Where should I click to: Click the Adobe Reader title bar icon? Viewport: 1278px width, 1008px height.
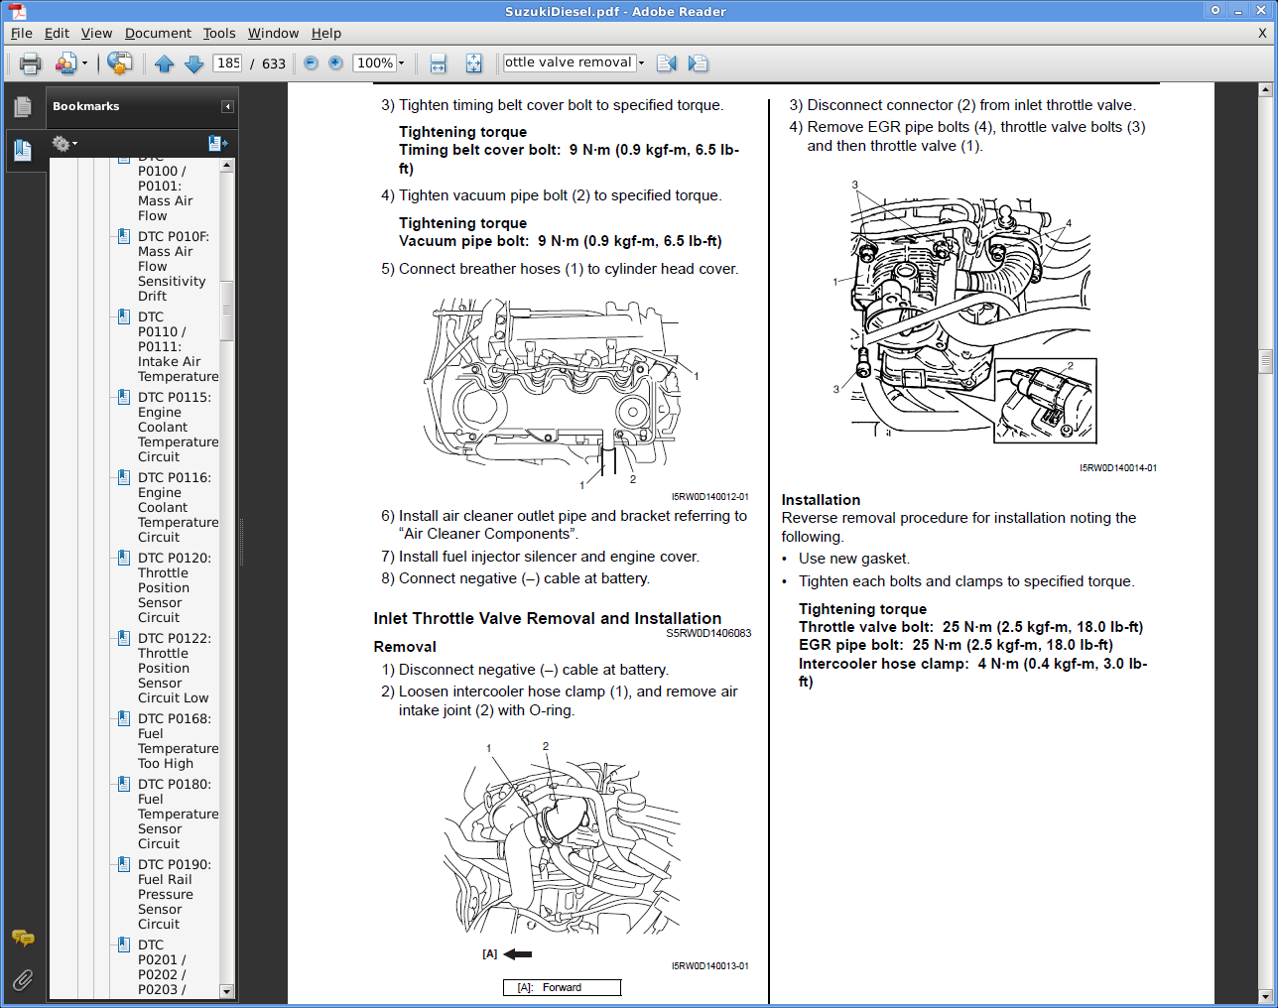[17, 11]
